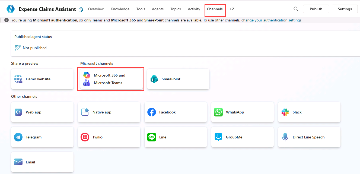360x174 pixels.
Task: Select the Web app channel label
Action: (33, 112)
